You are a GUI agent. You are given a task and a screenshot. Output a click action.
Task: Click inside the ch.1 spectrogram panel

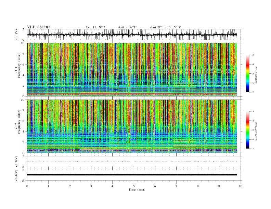pyautogui.click(x=132, y=70)
